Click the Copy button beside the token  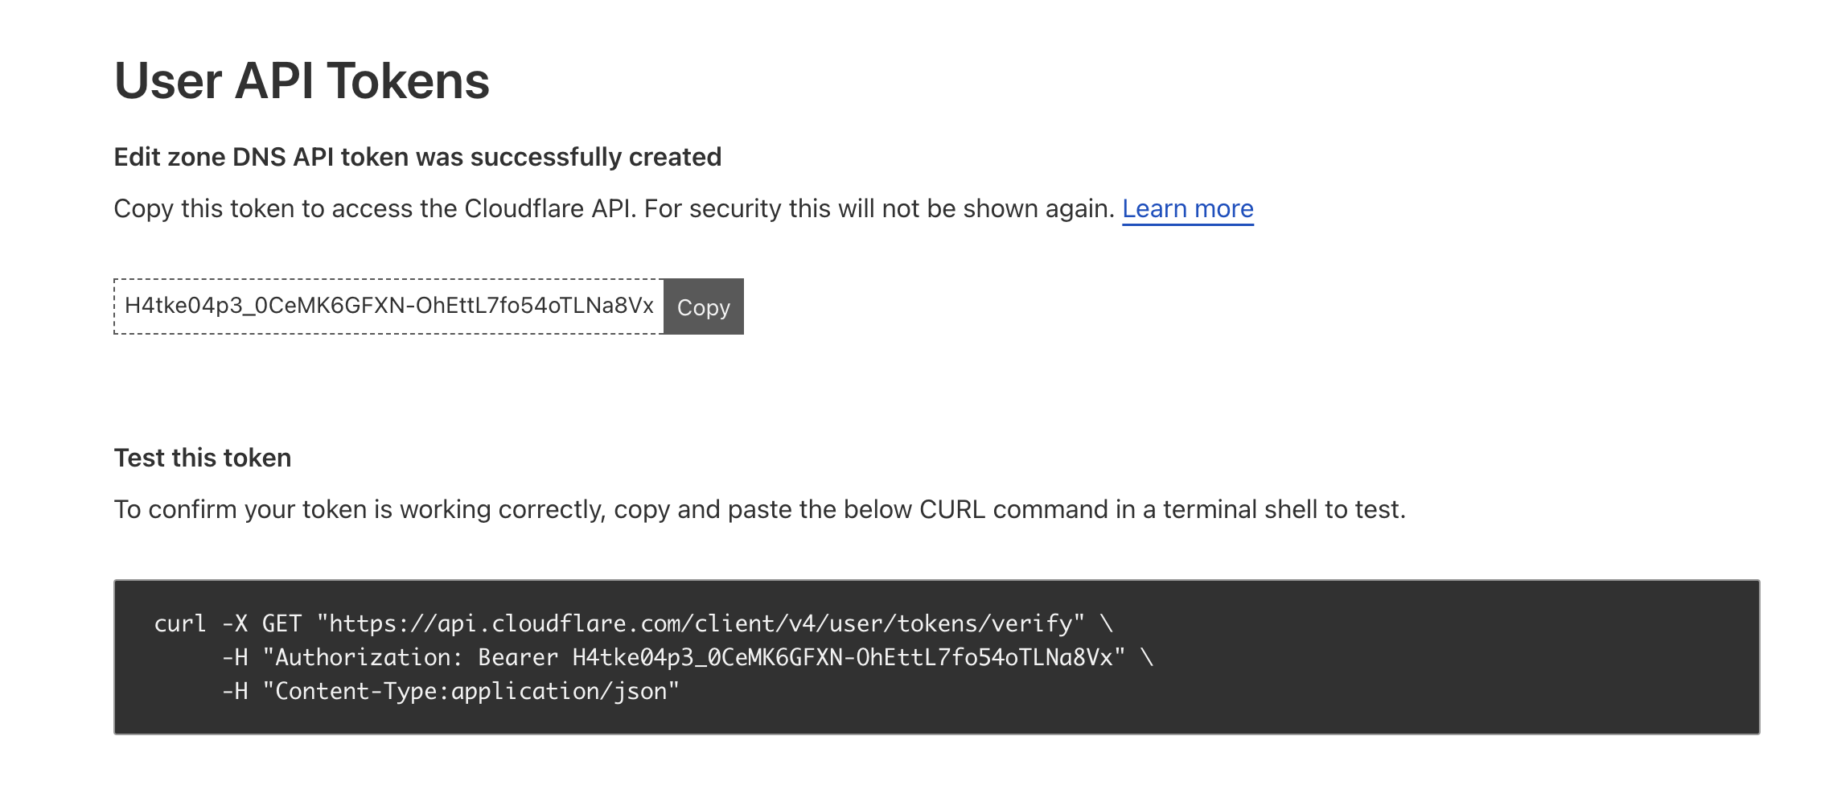click(x=703, y=306)
